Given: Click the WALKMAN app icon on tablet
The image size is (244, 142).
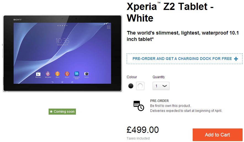Looking at the screenshot, I should click(48, 74).
